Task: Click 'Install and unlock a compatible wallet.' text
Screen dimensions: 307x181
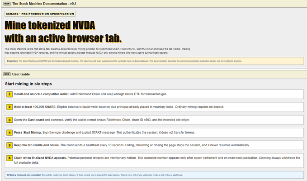Action: [42, 94]
